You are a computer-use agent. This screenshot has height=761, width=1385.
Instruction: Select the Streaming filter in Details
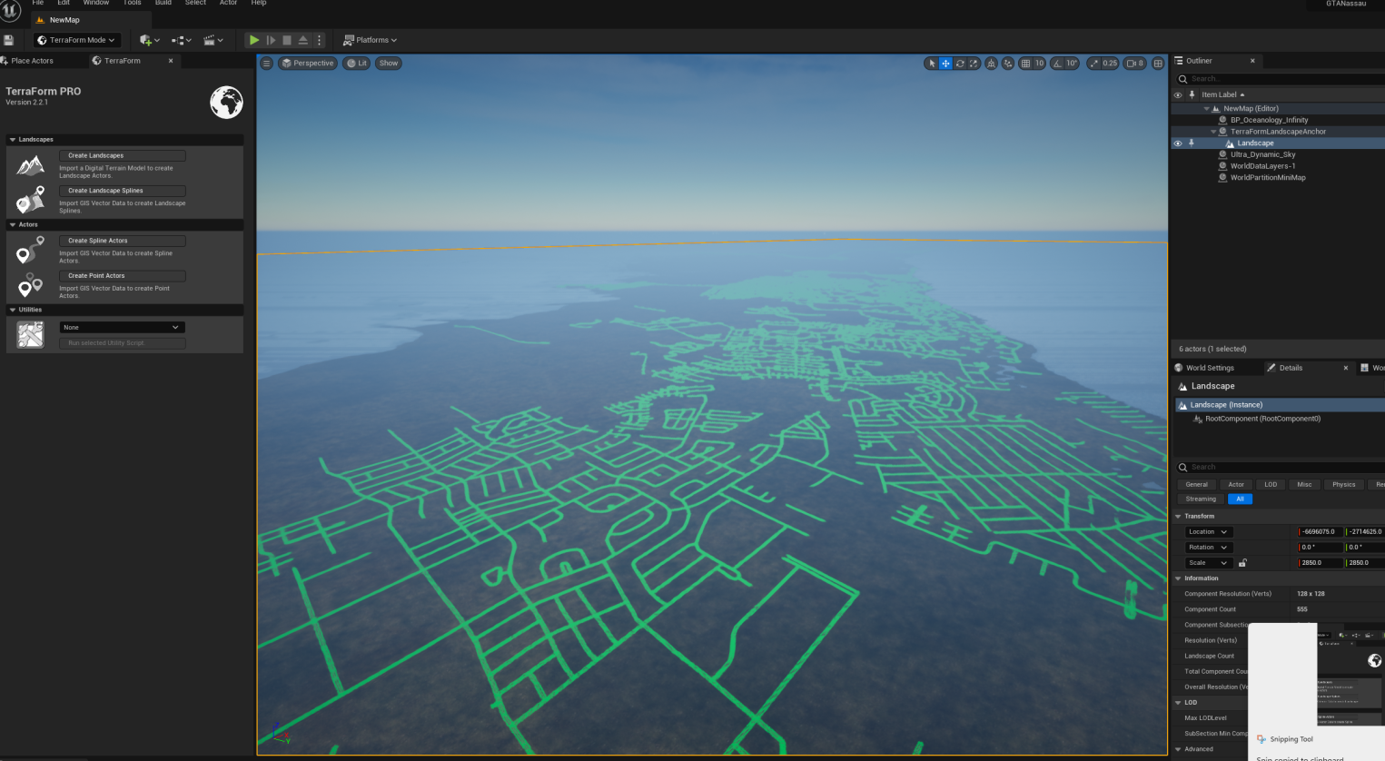click(1200, 499)
